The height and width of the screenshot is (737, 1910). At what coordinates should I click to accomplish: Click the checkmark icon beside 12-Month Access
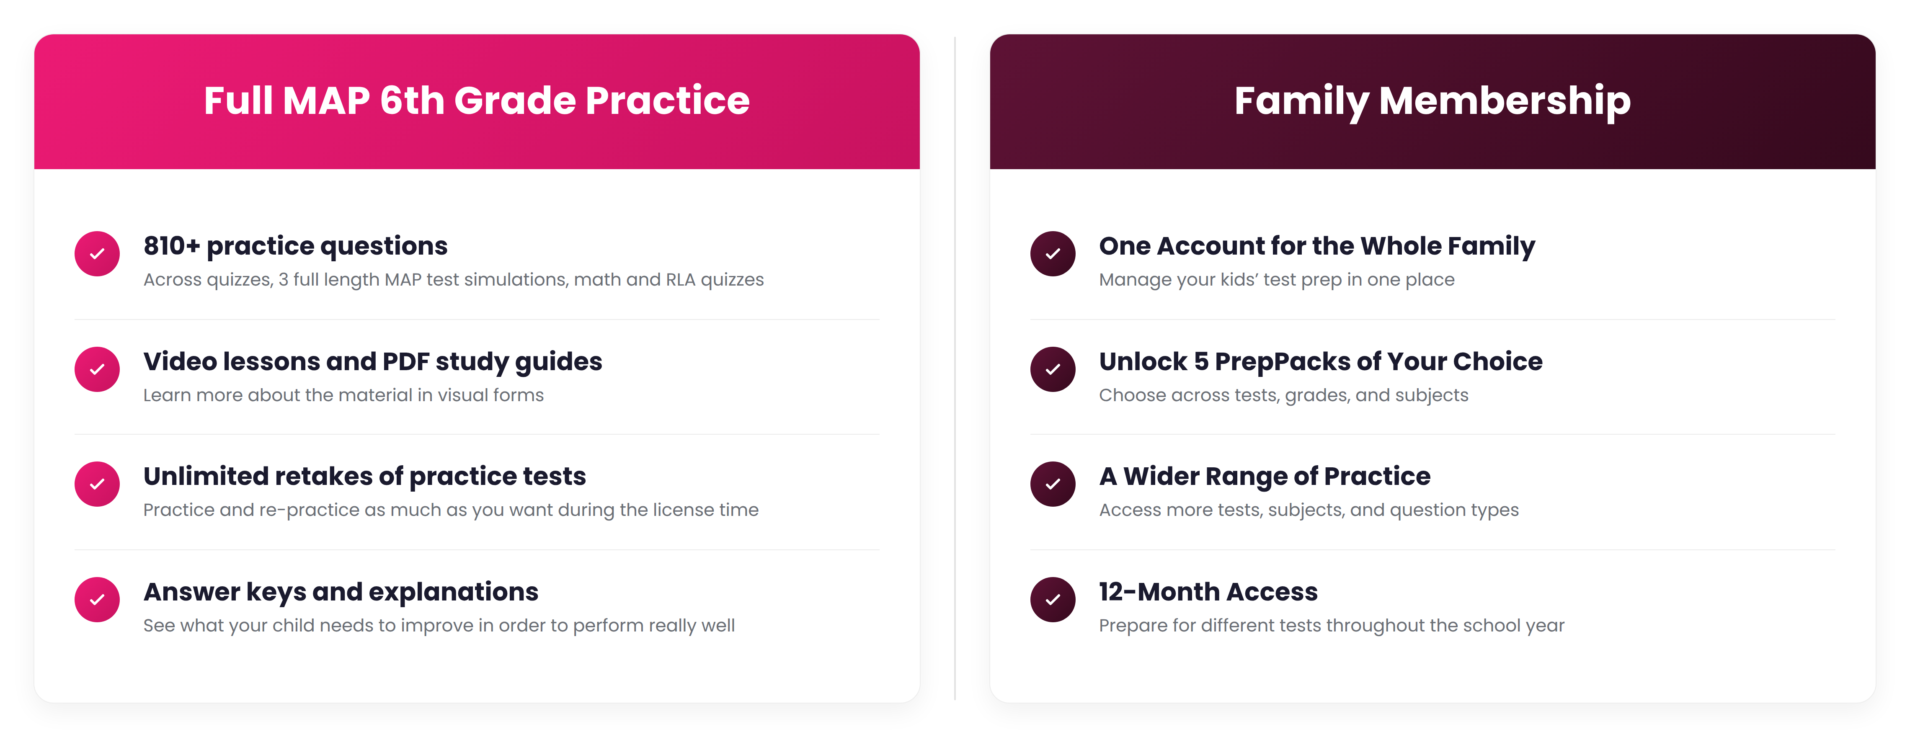1053,600
